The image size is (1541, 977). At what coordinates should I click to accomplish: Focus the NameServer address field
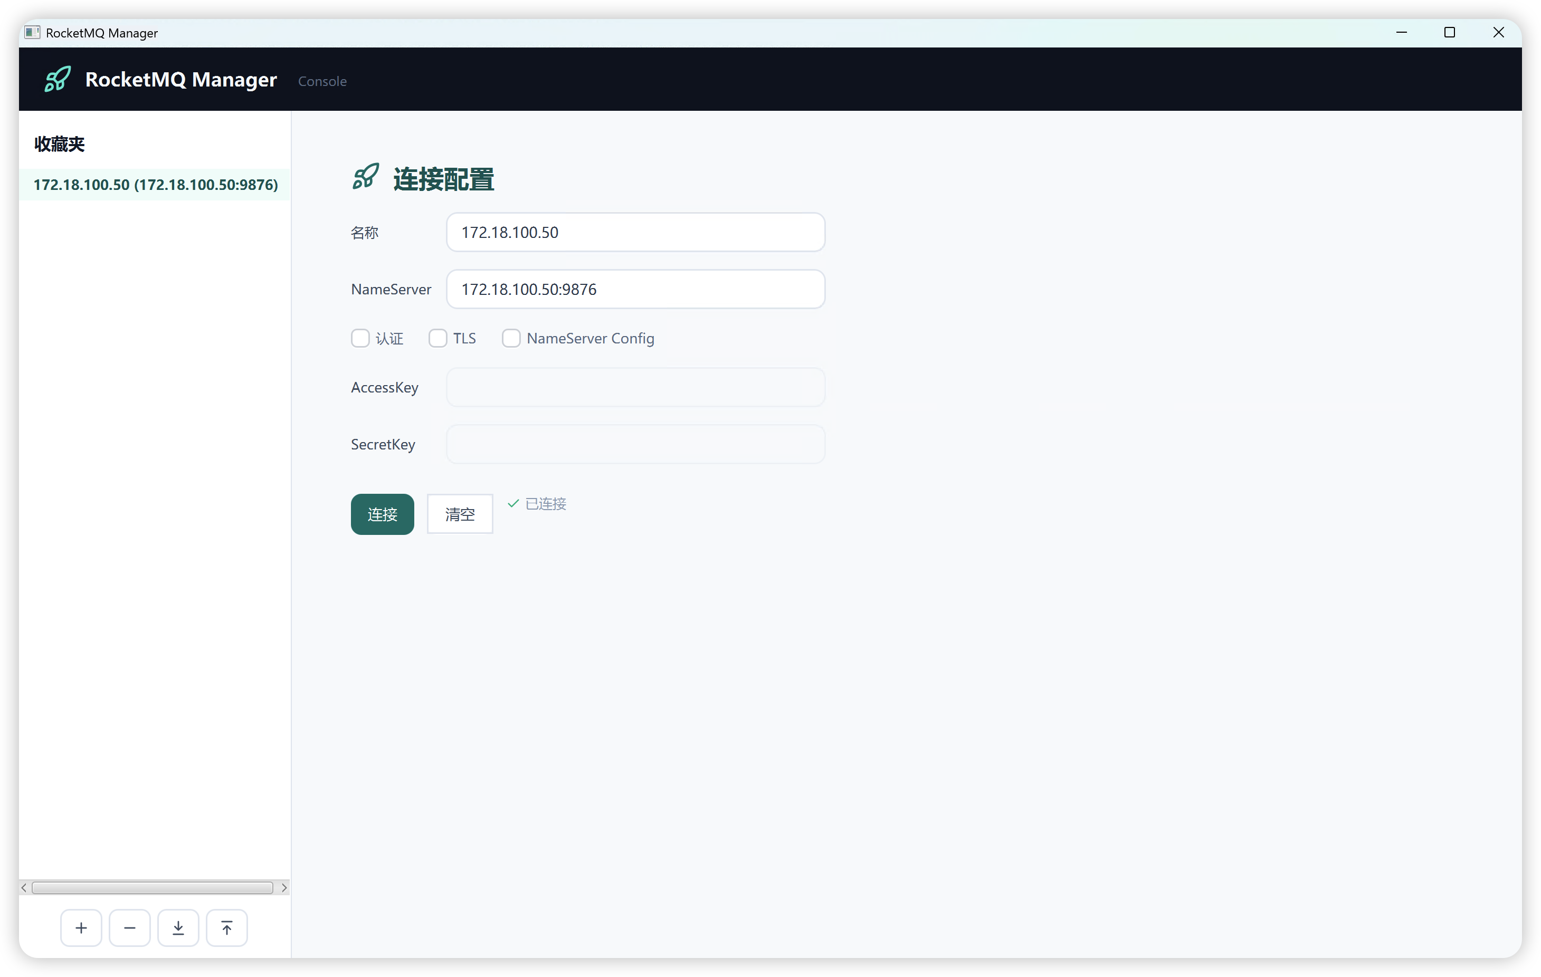pyautogui.click(x=635, y=289)
